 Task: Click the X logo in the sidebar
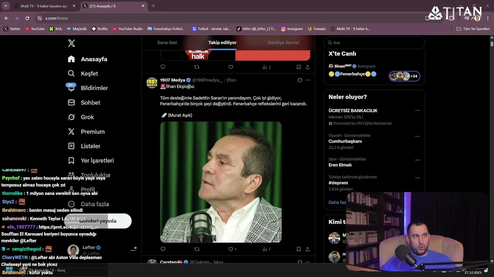click(71, 43)
